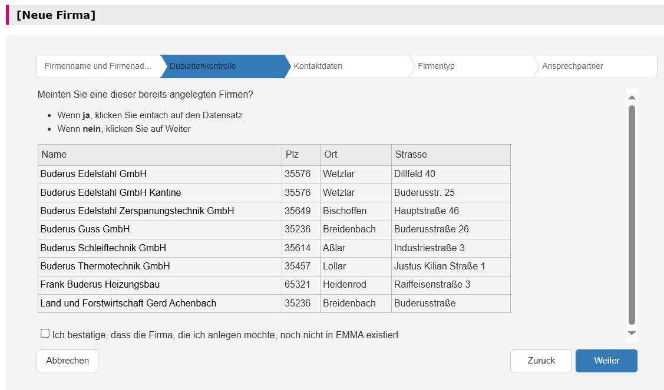Image resolution: width=664 pixels, height=390 pixels.
Task: Select the Buderus Guss GmbH record
Action: point(274,229)
